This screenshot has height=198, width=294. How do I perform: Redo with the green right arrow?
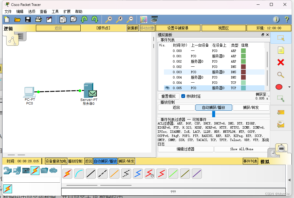click(x=95, y=19)
